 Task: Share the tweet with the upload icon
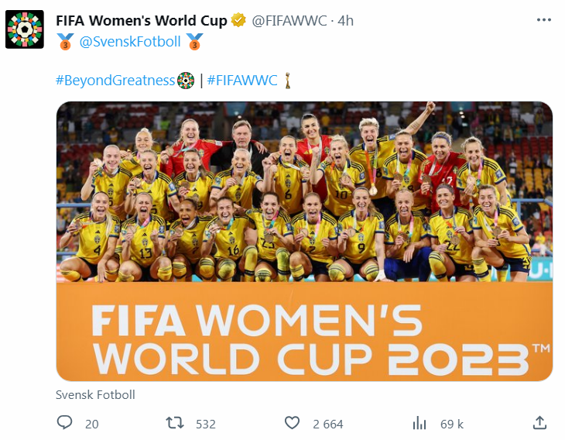(x=540, y=423)
